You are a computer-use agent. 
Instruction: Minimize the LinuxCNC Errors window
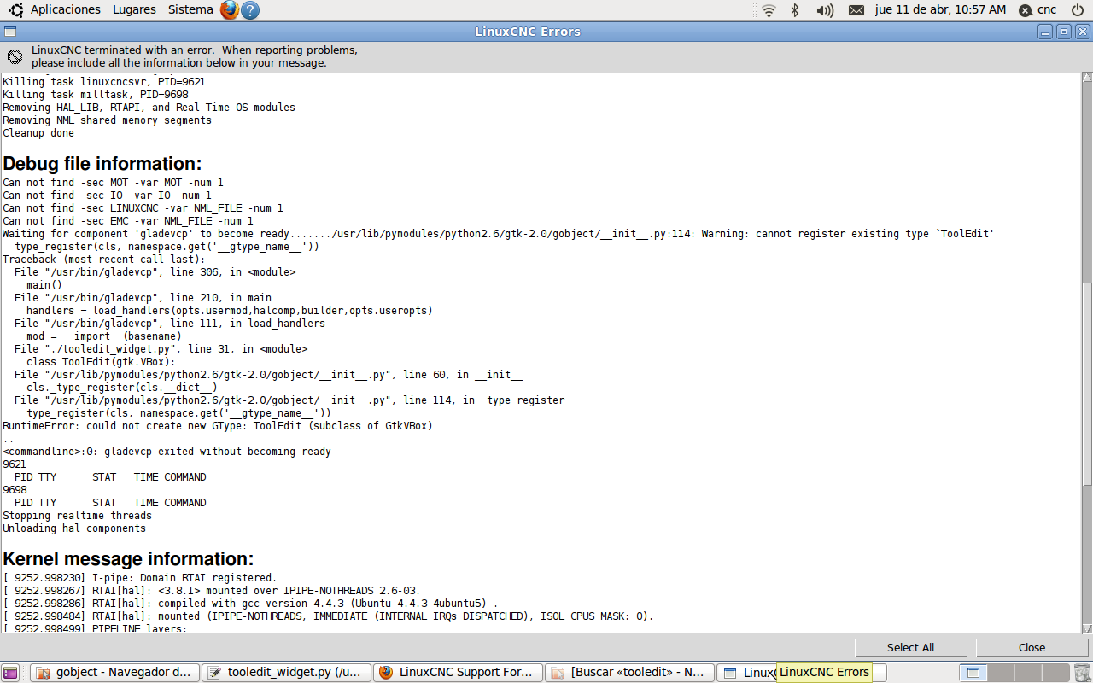(1045, 32)
